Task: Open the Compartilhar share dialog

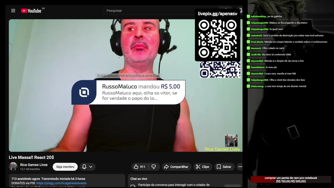Action: click(176, 167)
